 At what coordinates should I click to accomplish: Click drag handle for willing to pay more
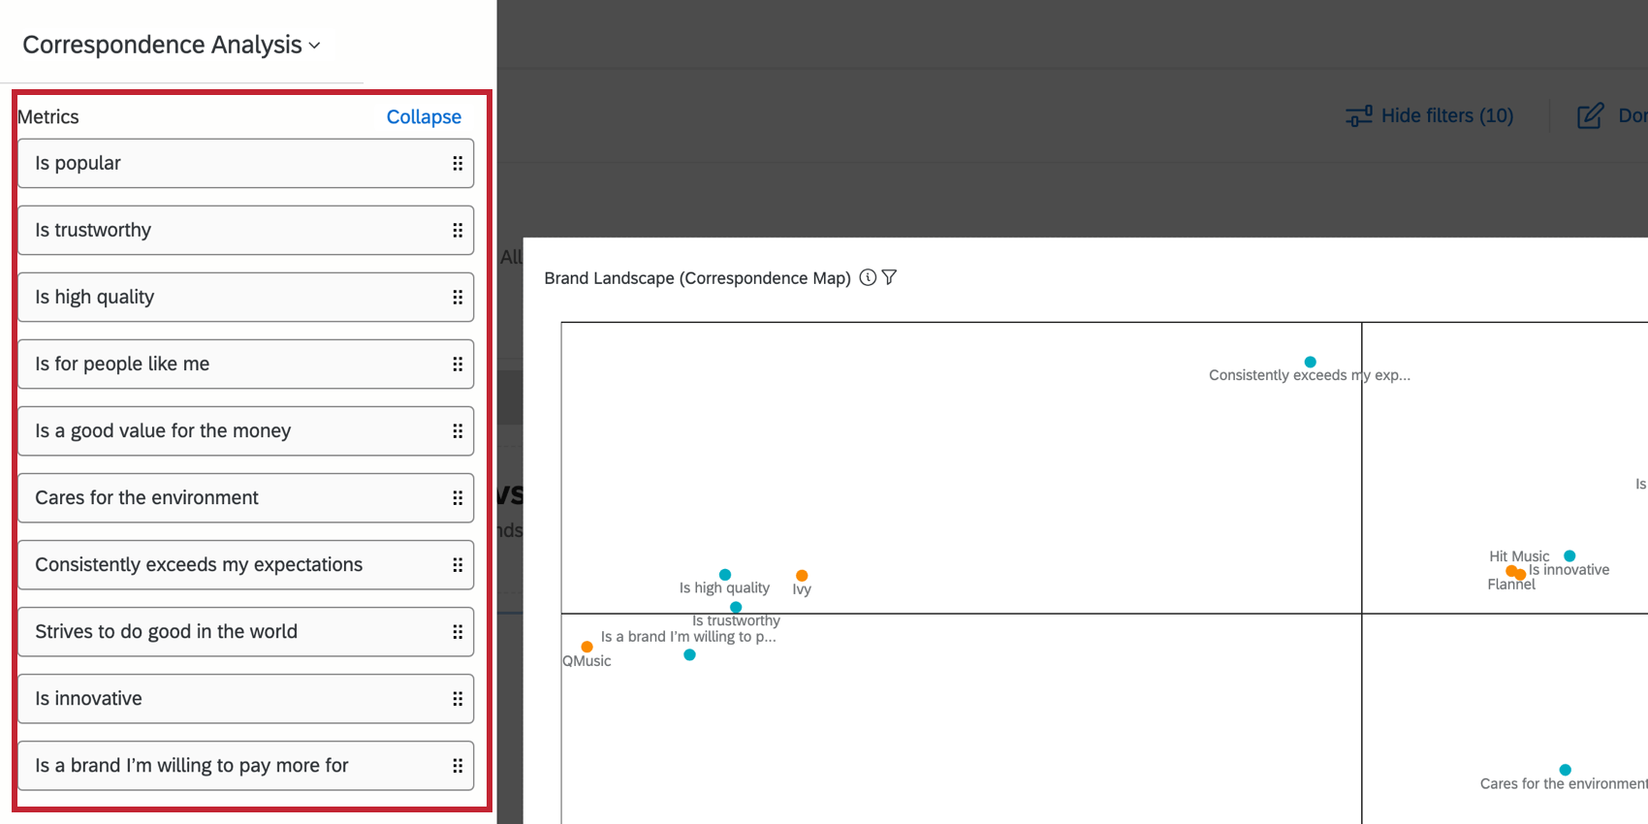458,766
